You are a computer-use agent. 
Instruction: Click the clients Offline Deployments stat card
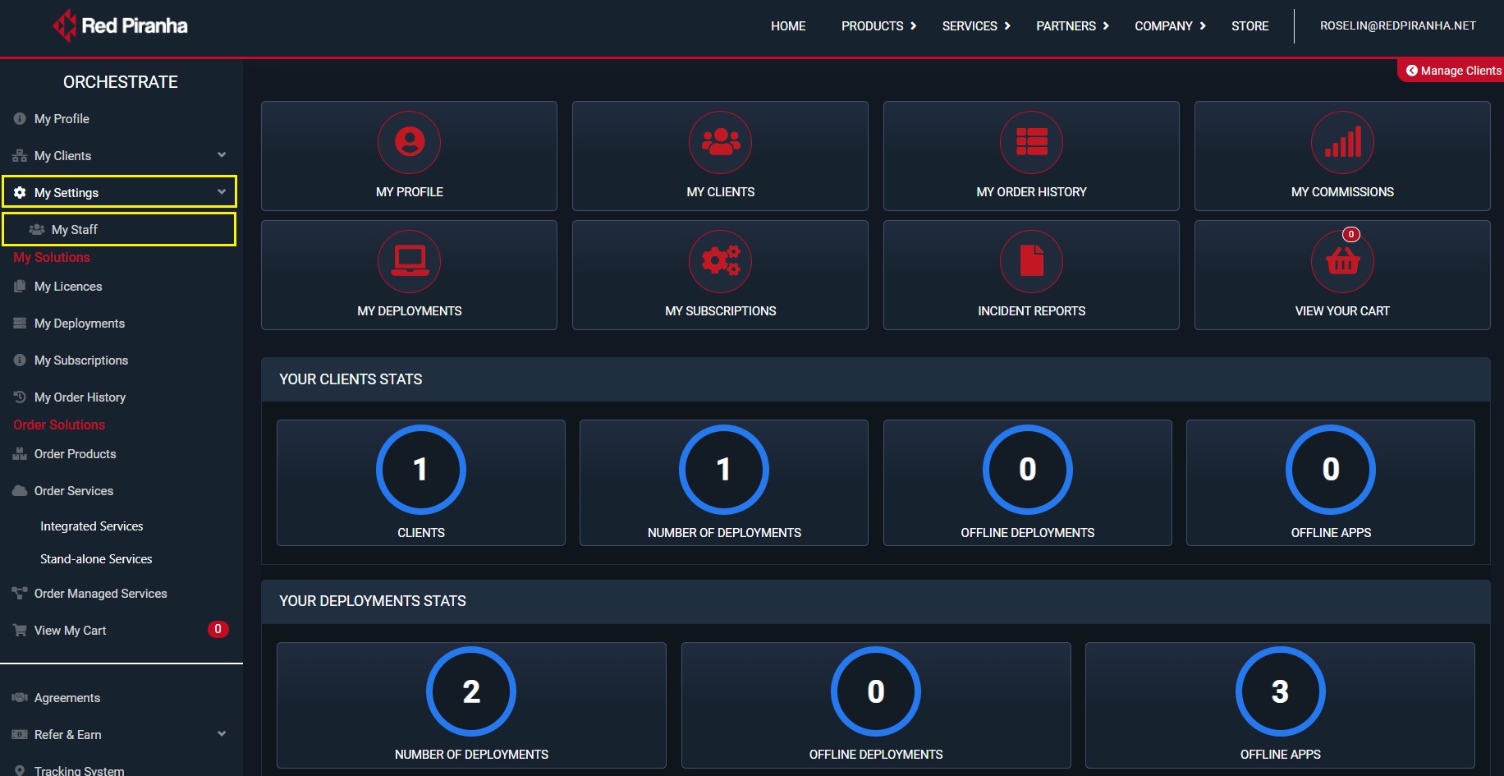pos(1027,483)
